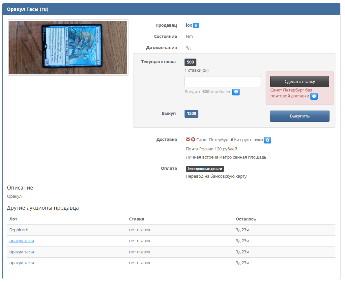Click the info icon beside minimum bid hint
The width and height of the screenshot is (345, 282).
pos(236,92)
